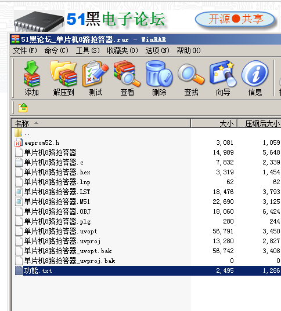Click the WinRAR title bar icon
281x311 pixels.
click(15, 39)
